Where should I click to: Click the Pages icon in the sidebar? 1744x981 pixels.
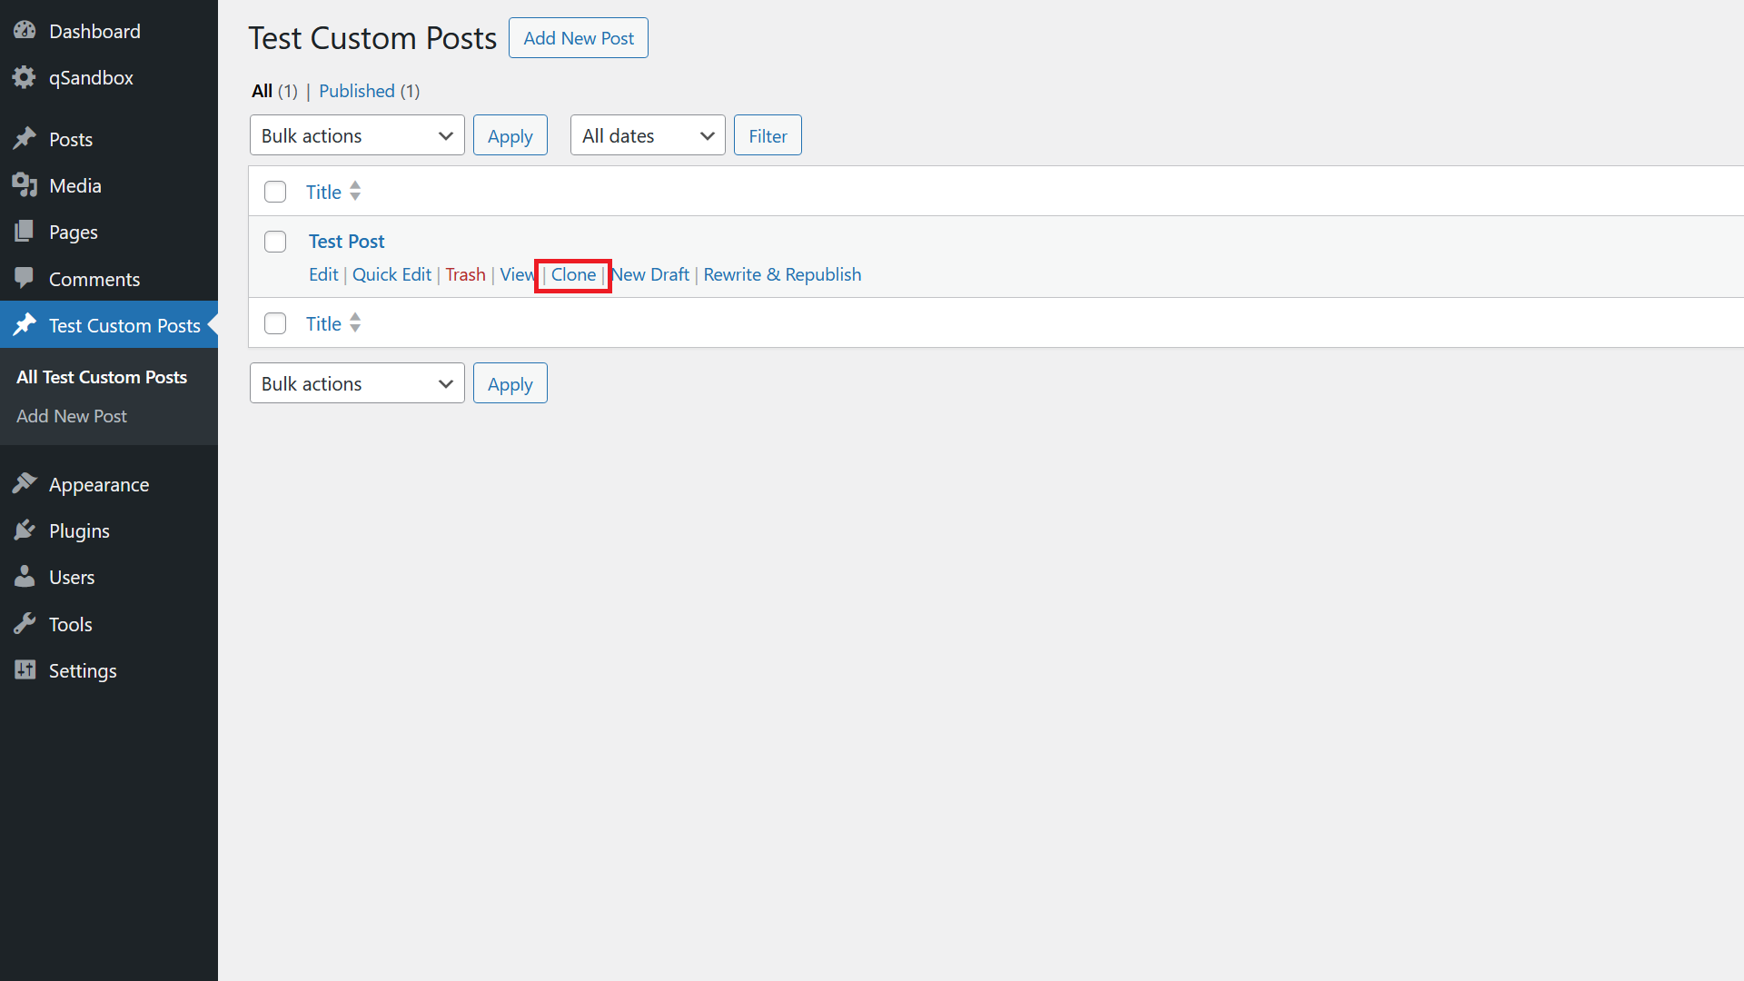(x=25, y=232)
